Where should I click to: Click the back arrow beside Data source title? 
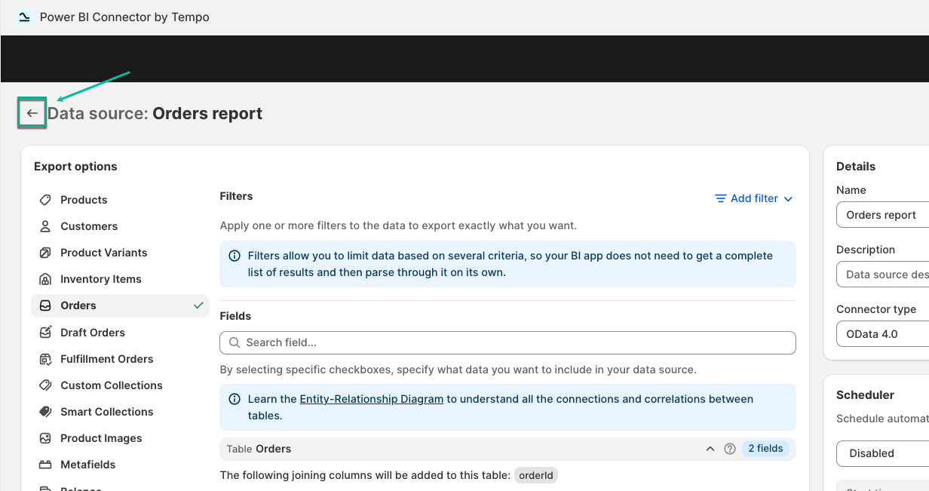tap(32, 113)
